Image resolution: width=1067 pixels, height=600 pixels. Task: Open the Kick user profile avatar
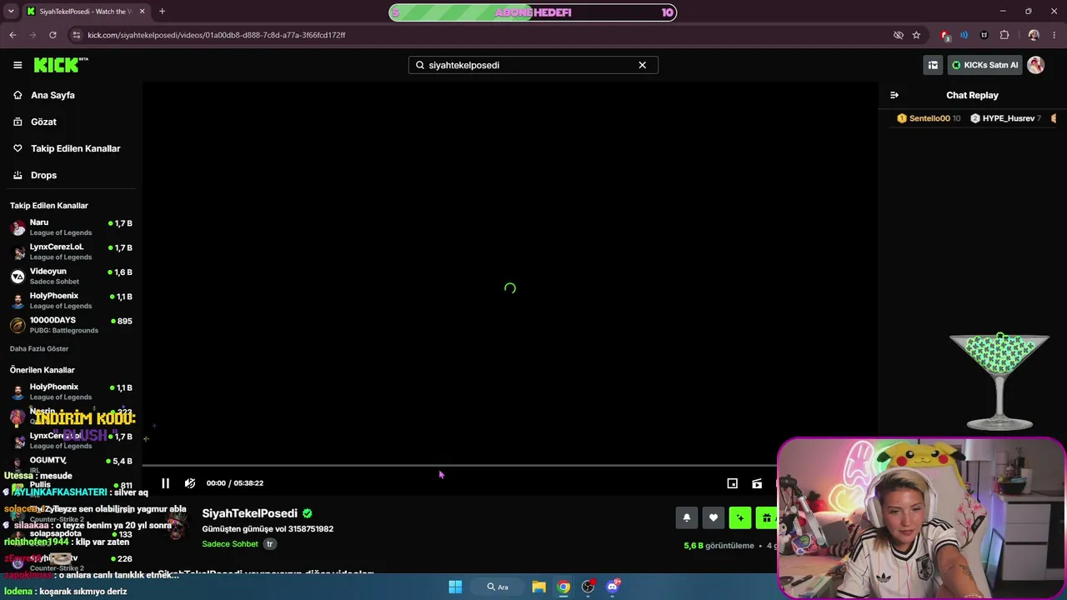click(x=1036, y=65)
